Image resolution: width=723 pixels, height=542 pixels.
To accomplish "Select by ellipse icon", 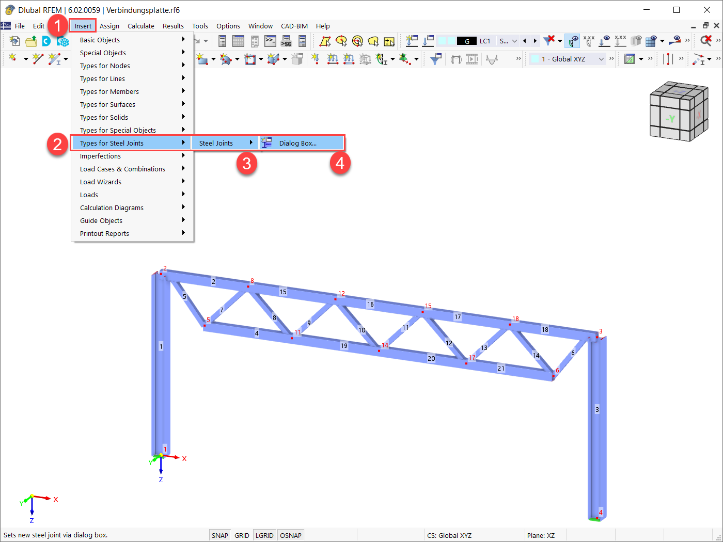I will [x=341, y=41].
